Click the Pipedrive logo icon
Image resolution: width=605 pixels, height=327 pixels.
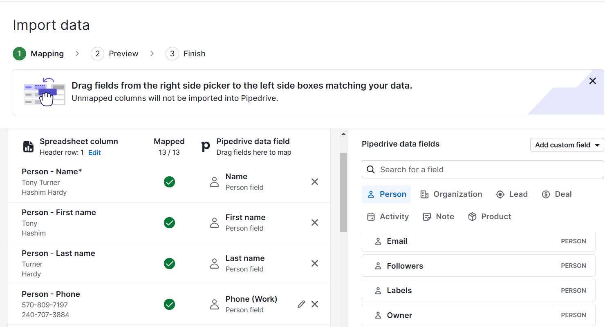point(206,147)
